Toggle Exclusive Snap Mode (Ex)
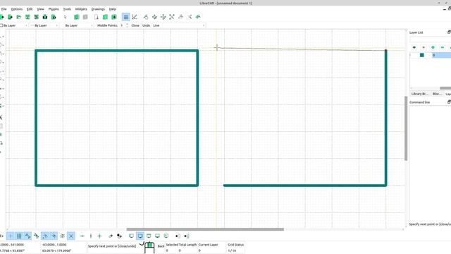Screen dimensions: 451x254 click(1, 236)
